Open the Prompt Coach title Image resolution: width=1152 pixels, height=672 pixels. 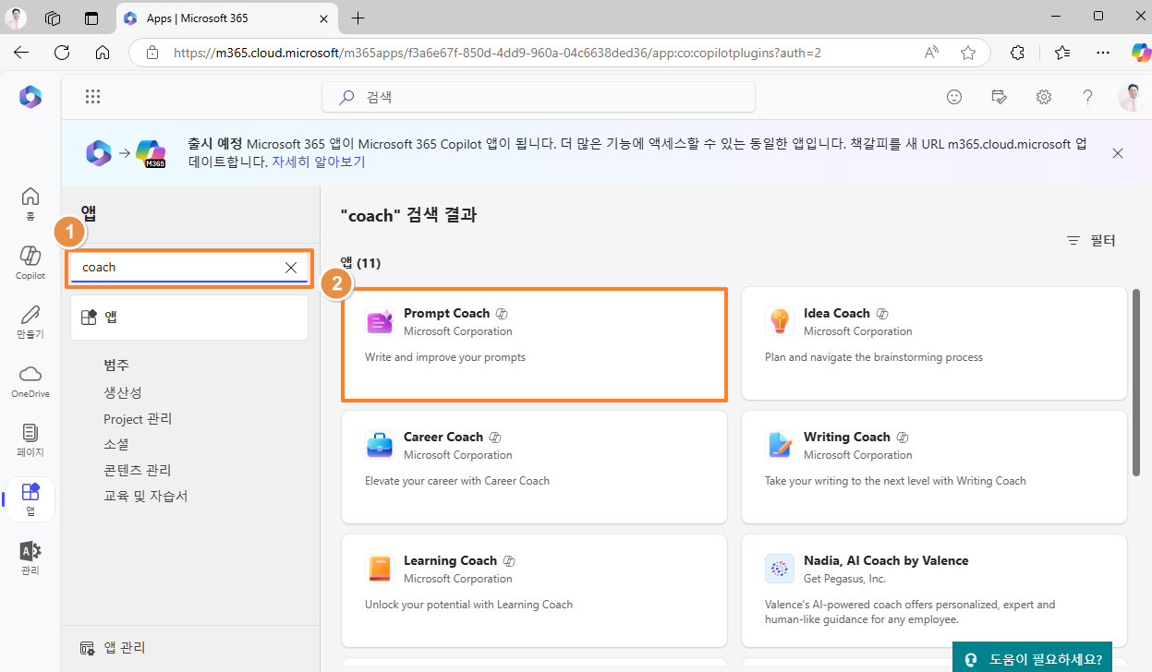coord(447,313)
